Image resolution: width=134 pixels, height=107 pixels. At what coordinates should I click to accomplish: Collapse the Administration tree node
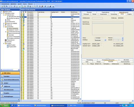click(x=4, y=15)
